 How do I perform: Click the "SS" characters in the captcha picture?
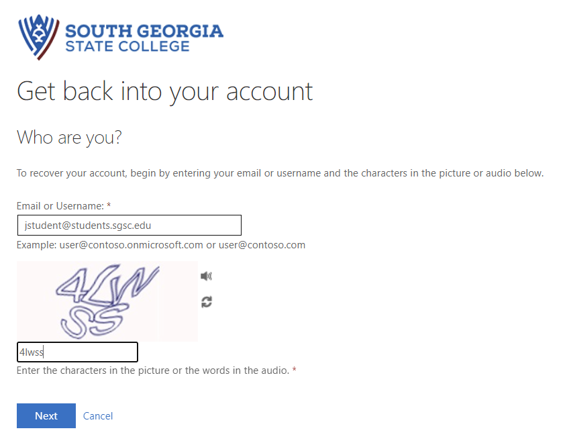click(x=93, y=322)
